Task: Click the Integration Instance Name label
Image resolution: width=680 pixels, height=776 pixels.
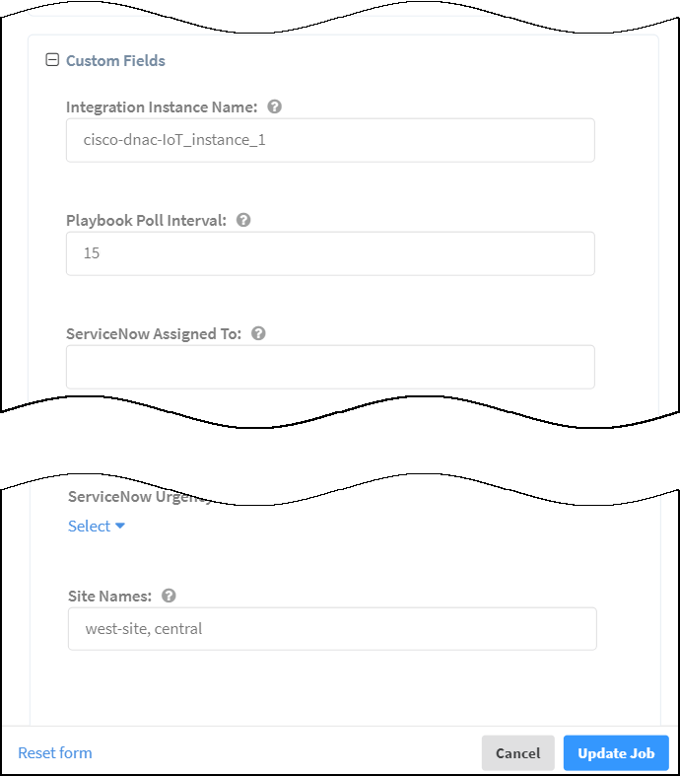Action: [162, 106]
